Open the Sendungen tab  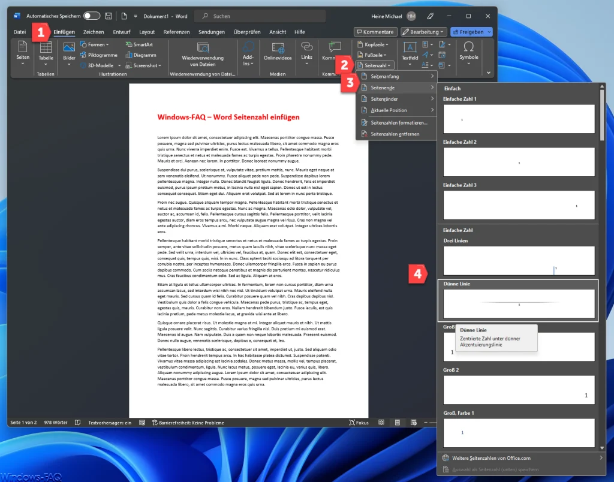tap(212, 32)
